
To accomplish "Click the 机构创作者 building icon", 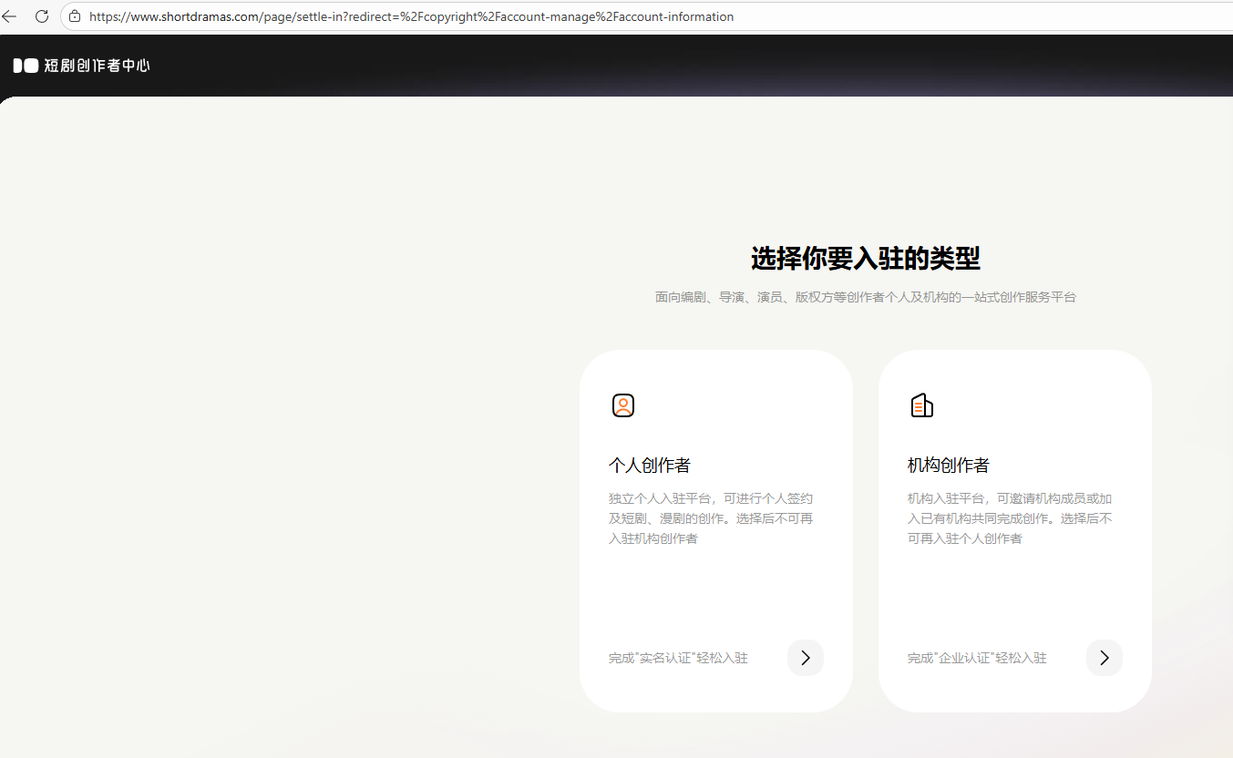I will [922, 405].
